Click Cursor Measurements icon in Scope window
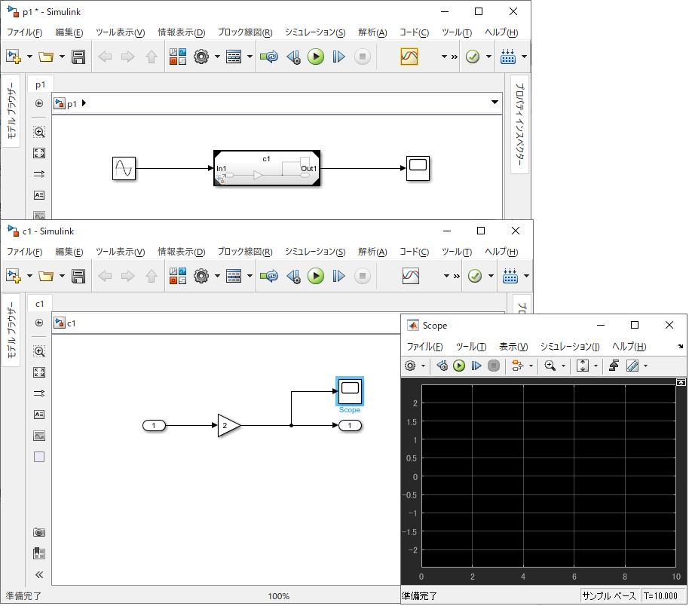Screen dimensions: 689x606 (632, 366)
